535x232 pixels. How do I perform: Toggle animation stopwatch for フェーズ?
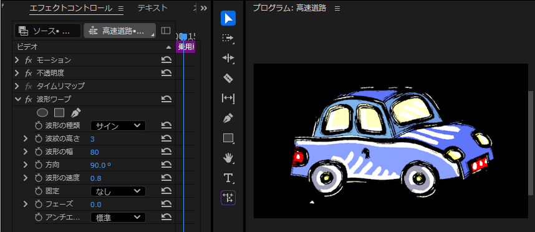coord(38,204)
